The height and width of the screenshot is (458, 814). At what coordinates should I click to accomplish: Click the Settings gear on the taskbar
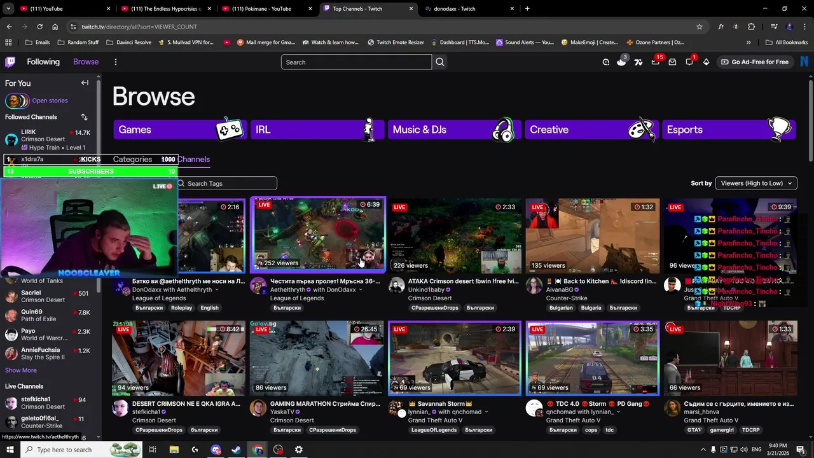click(x=298, y=450)
